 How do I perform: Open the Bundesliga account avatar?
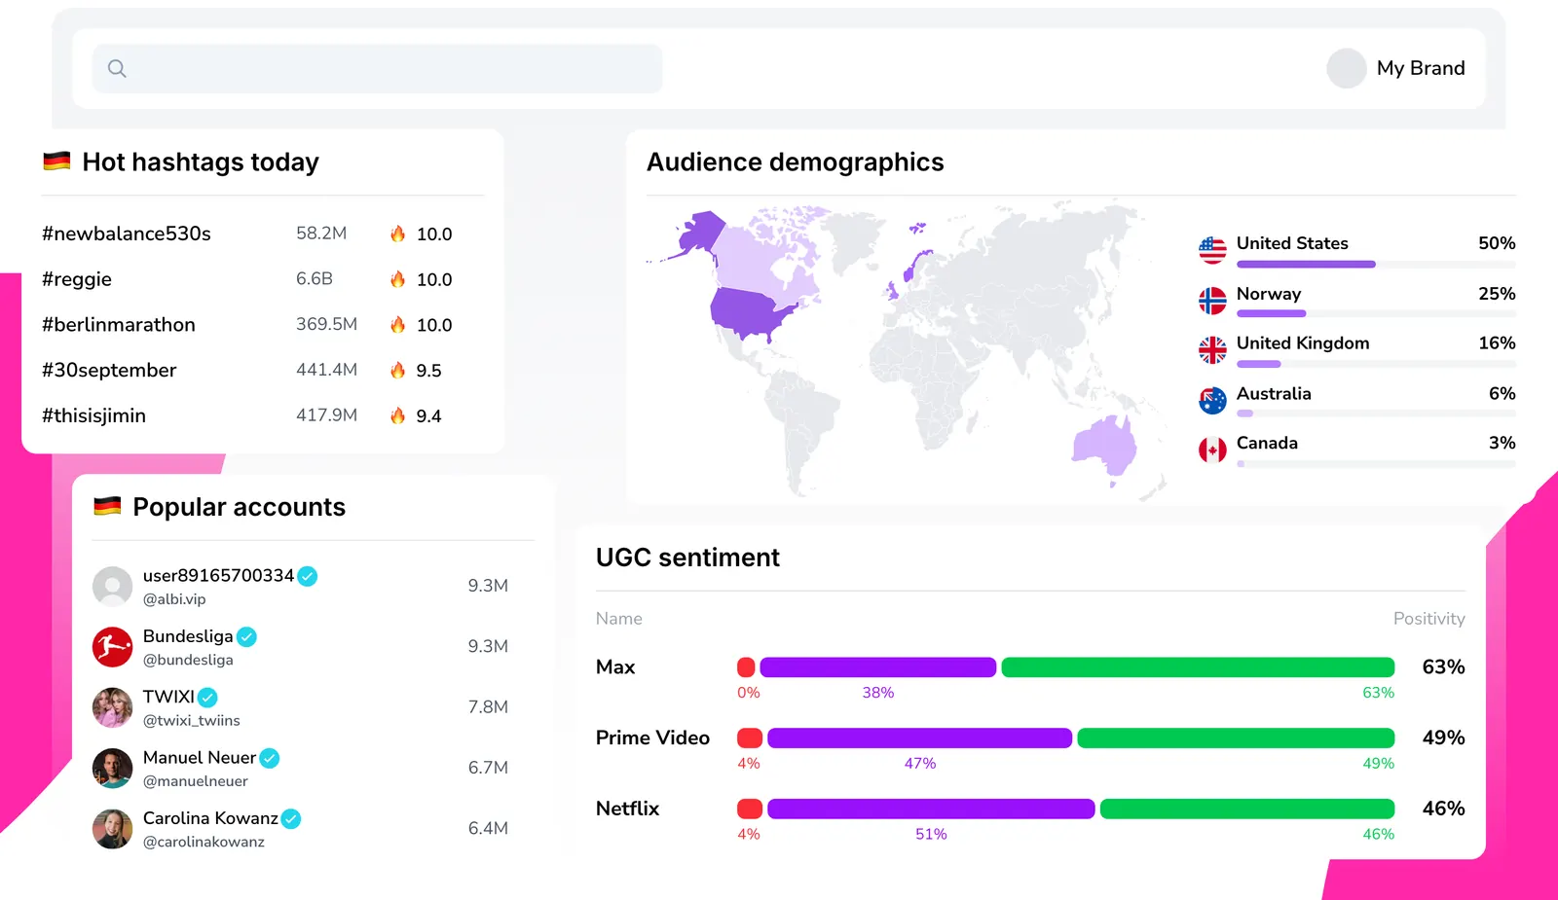pos(112,647)
